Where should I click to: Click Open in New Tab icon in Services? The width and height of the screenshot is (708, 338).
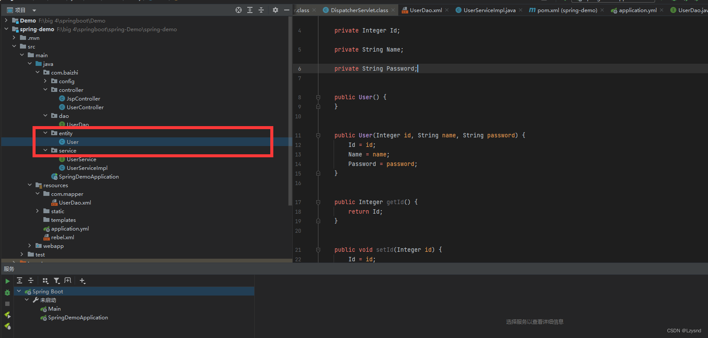point(68,281)
